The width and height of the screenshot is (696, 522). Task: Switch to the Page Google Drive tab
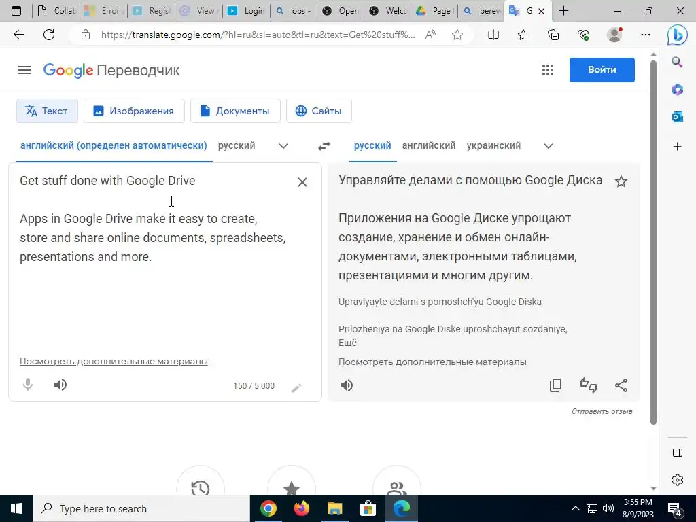pyautogui.click(x=435, y=11)
